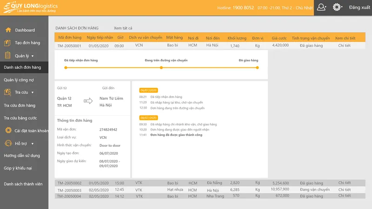Click the Khối lượng column header
The height and width of the screenshot is (209, 372).
pos(237,38)
